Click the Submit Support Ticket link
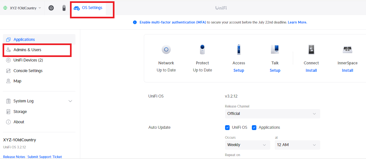Screen dimensions: 366x159 (45, 157)
